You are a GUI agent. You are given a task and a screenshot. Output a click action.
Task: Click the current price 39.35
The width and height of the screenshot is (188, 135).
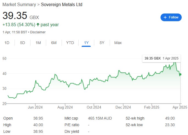tap(15, 15)
